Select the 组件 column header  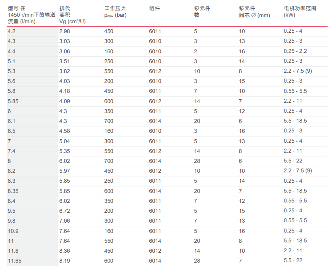click(155, 8)
